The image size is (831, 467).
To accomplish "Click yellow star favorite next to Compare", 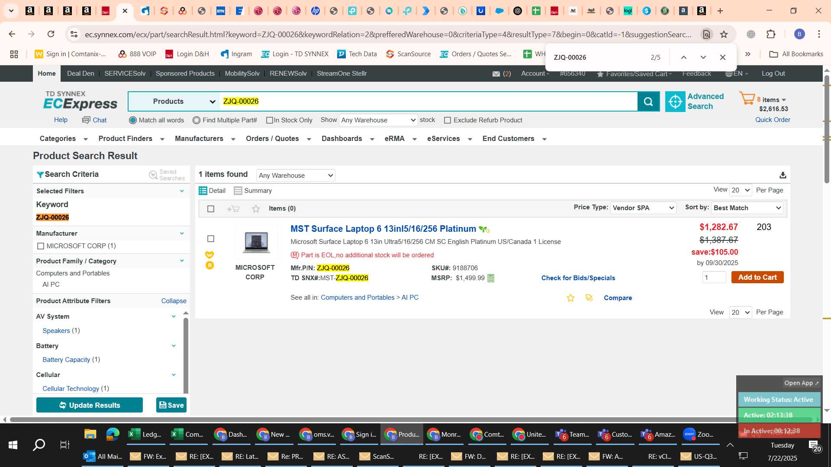I will click(570, 298).
